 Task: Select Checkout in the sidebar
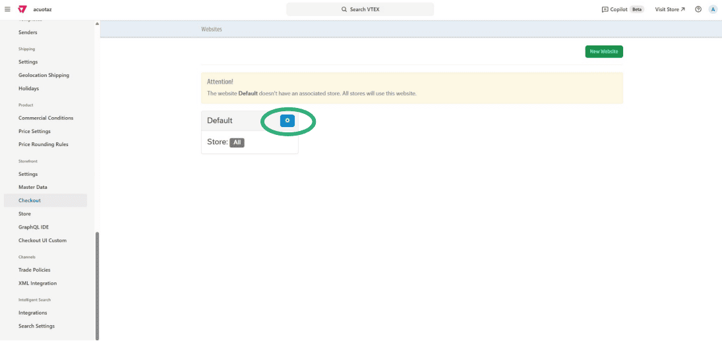pos(30,201)
